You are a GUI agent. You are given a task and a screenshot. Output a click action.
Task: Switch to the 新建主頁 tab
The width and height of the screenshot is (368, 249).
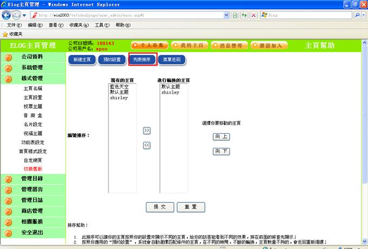coord(81,60)
